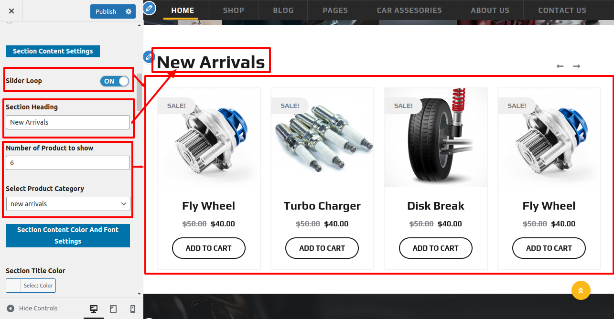Click the edit pencil icon beside the HOME menu
The width and height of the screenshot is (614, 319).
(150, 8)
